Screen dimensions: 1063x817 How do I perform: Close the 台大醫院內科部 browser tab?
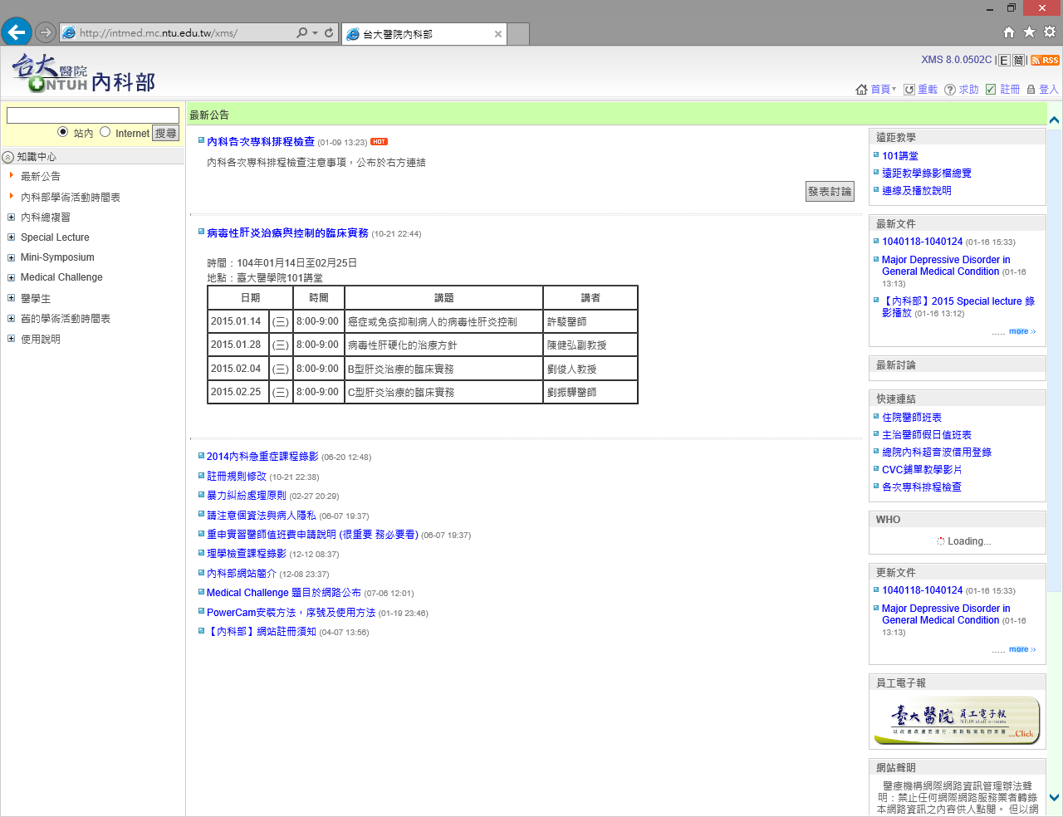pos(498,34)
